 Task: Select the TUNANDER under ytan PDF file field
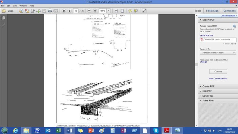pos(218,39)
